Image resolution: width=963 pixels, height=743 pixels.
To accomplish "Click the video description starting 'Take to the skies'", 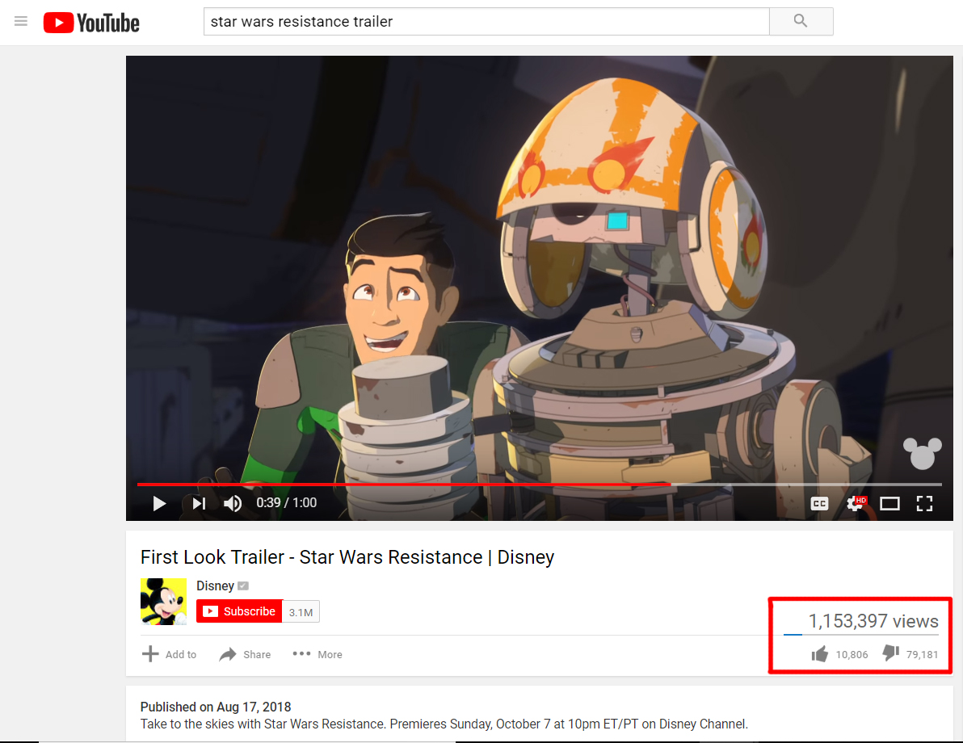I will (x=444, y=724).
